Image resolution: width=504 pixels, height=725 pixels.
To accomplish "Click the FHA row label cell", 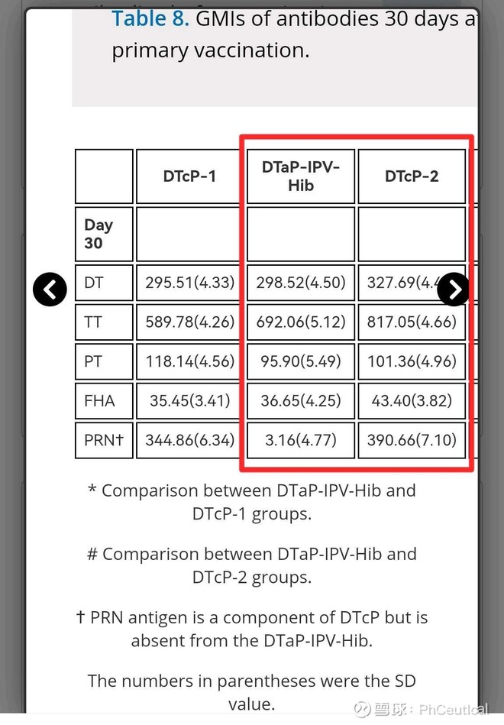I will (x=104, y=400).
